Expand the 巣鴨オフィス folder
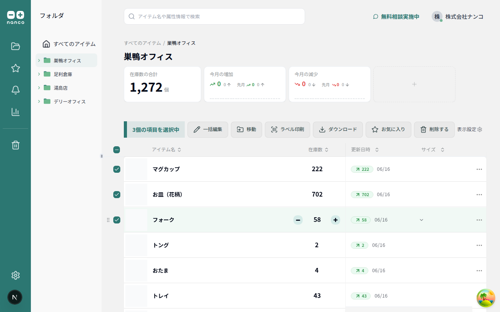The height and width of the screenshot is (312, 500). coord(38,60)
